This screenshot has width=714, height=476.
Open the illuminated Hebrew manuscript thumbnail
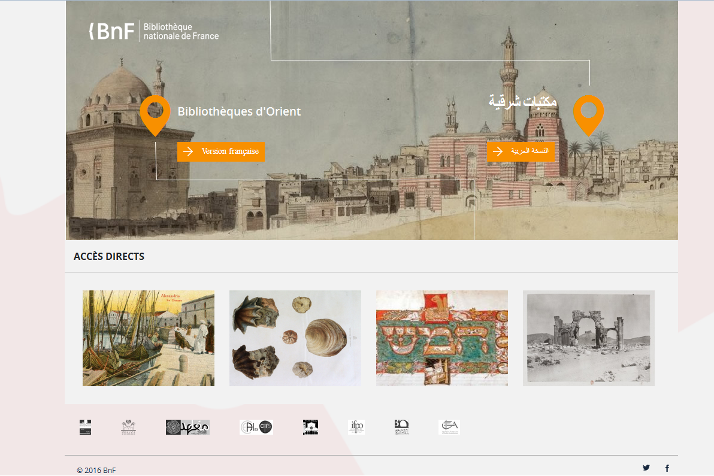pos(441,338)
